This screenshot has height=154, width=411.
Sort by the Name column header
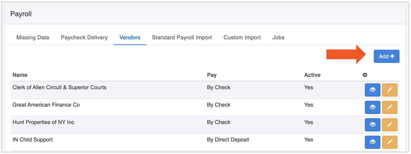click(x=20, y=75)
